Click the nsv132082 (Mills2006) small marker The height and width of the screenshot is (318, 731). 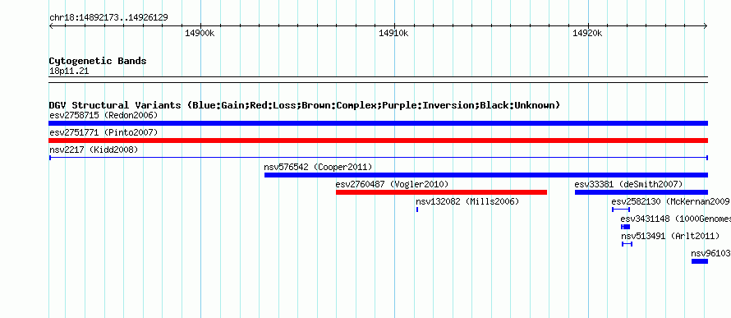pos(417,210)
